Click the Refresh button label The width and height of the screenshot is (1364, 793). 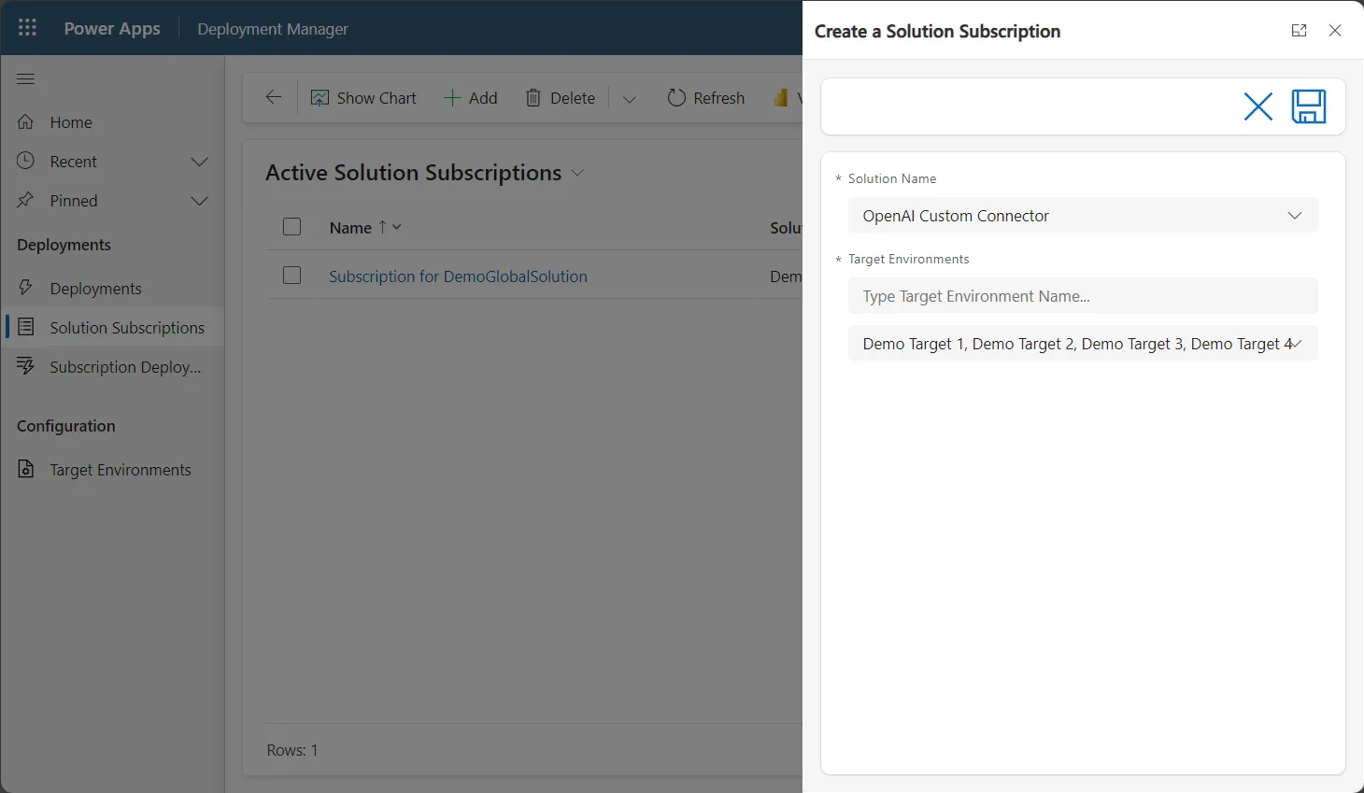pos(719,98)
